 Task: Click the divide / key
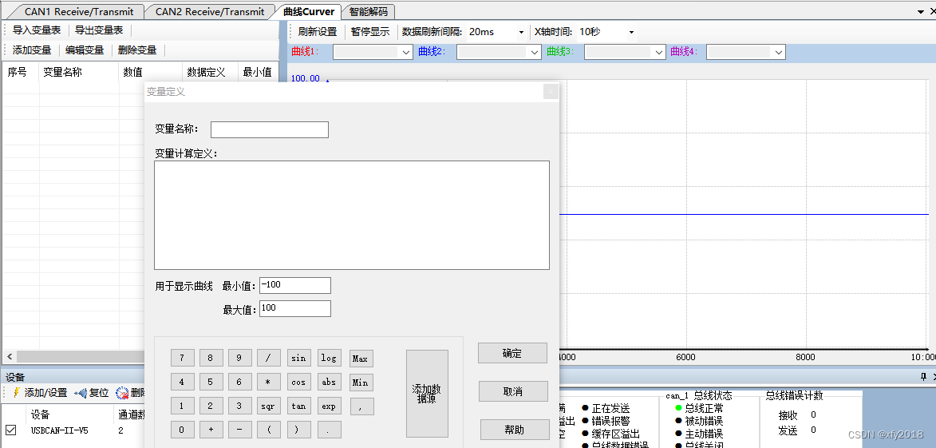click(269, 359)
